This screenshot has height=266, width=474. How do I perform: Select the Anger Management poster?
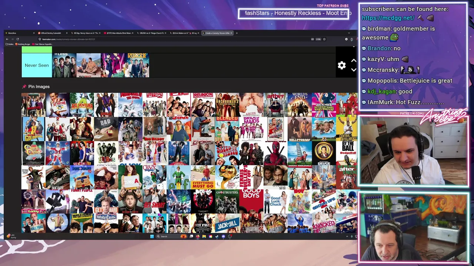click(x=251, y=105)
